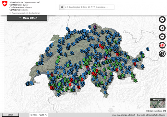Click the 50 km scale bar
The width and height of the screenshot is (167, 117).
coord(10,115)
